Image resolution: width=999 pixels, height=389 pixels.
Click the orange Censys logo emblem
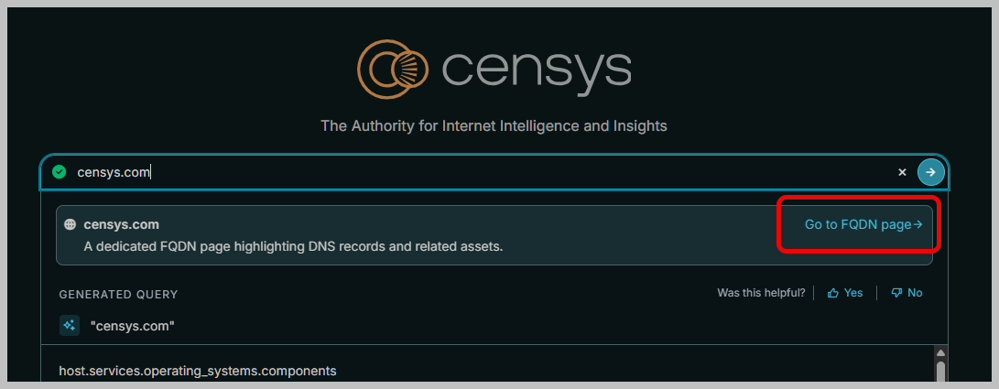coord(392,70)
